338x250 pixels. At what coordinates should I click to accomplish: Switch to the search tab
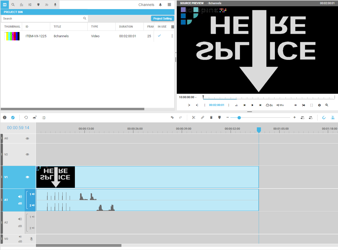coord(13,5)
